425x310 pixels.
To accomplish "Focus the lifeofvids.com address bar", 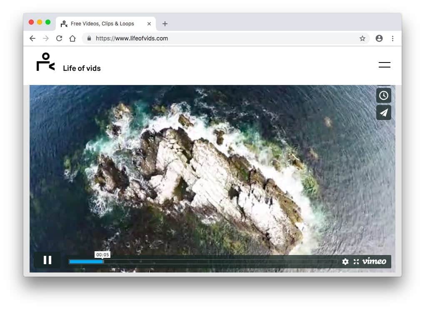I will tap(221, 38).
